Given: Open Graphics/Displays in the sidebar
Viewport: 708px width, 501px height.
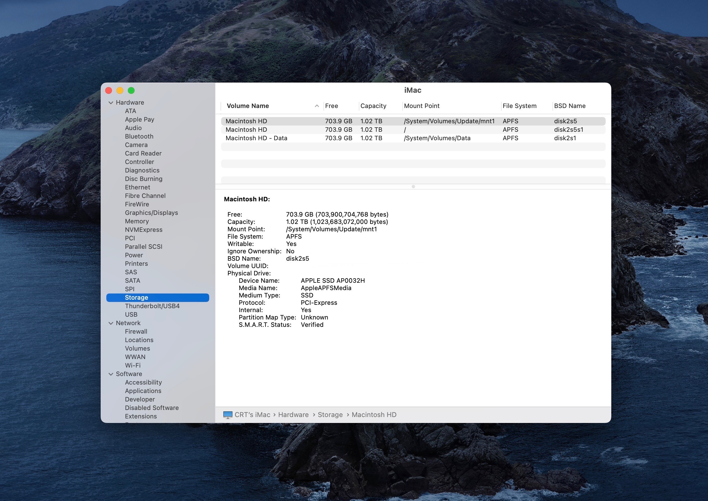Looking at the screenshot, I should pos(152,213).
